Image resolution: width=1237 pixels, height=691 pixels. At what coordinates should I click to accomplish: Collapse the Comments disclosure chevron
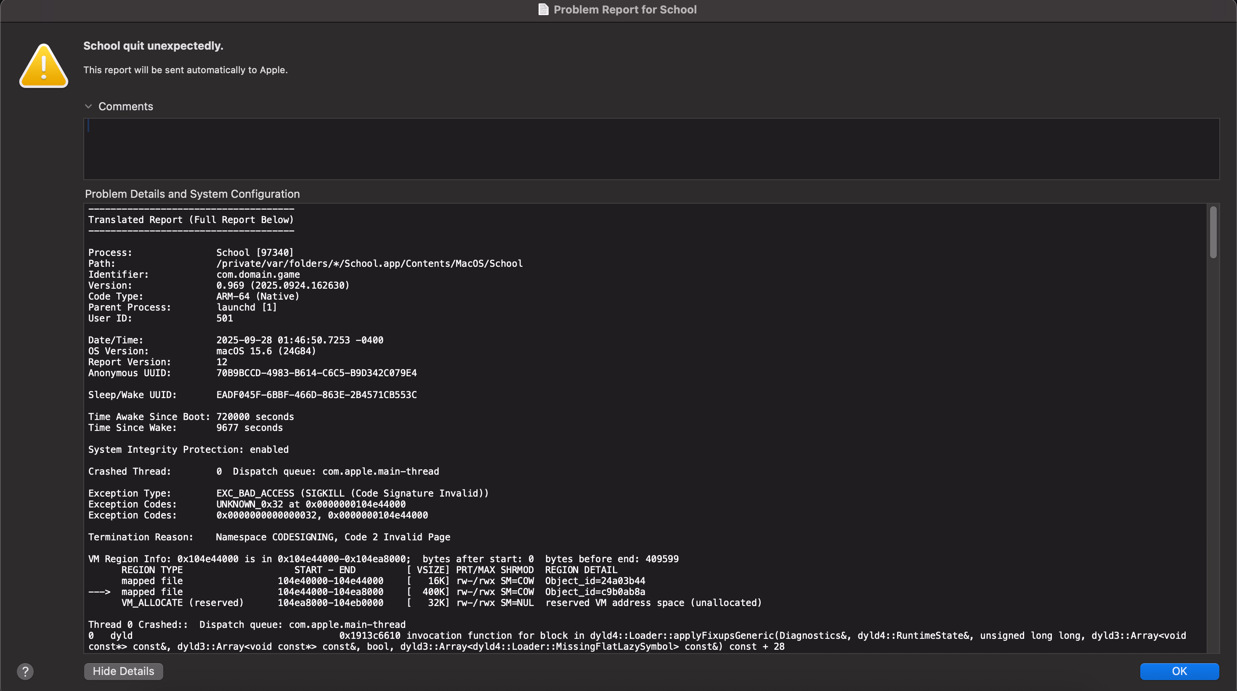[x=88, y=106]
